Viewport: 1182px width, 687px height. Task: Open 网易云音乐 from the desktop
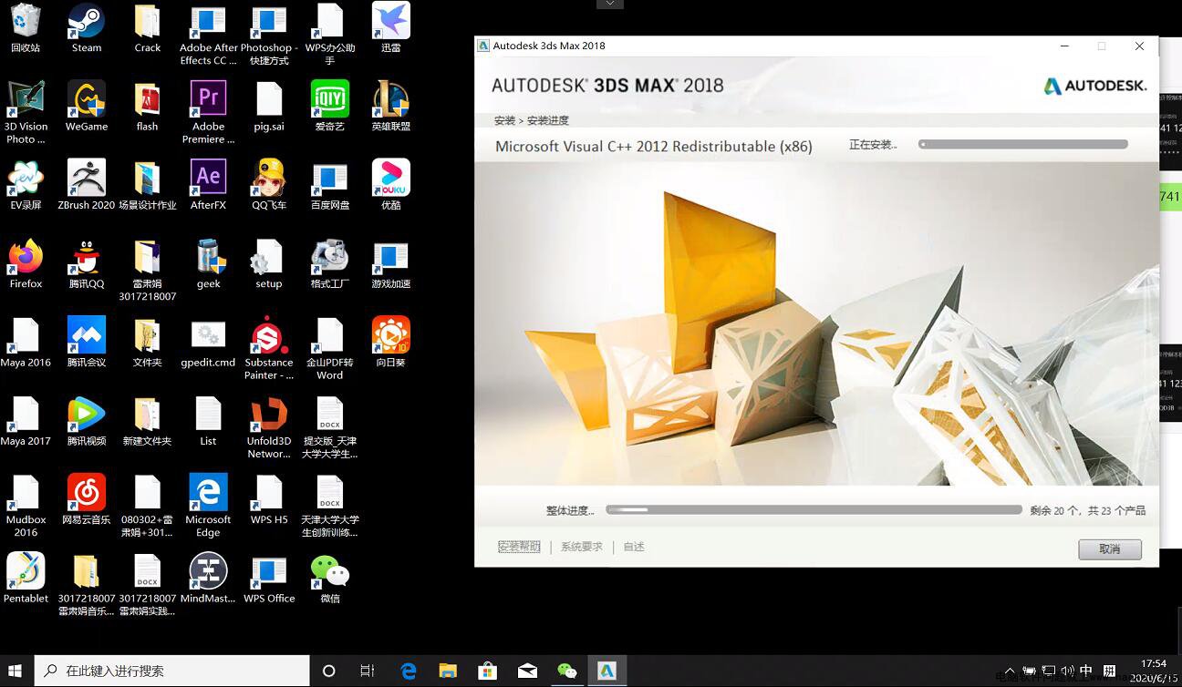point(87,500)
